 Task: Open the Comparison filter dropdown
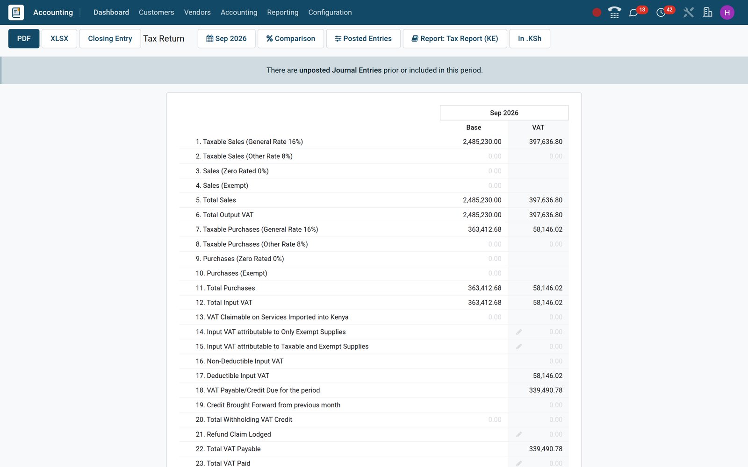point(291,39)
